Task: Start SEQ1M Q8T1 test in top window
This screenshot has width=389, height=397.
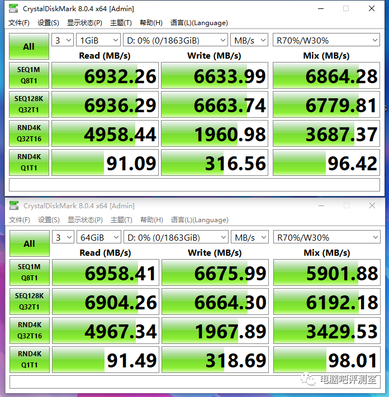Action: coord(29,75)
